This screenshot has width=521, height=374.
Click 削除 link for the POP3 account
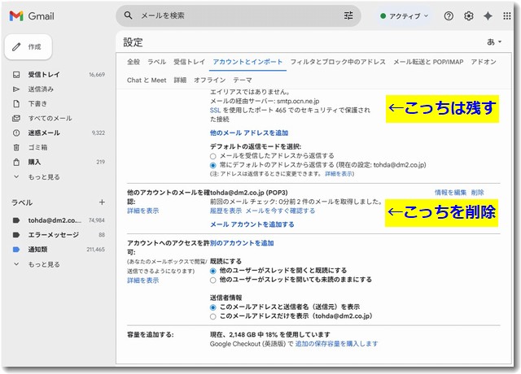point(477,193)
